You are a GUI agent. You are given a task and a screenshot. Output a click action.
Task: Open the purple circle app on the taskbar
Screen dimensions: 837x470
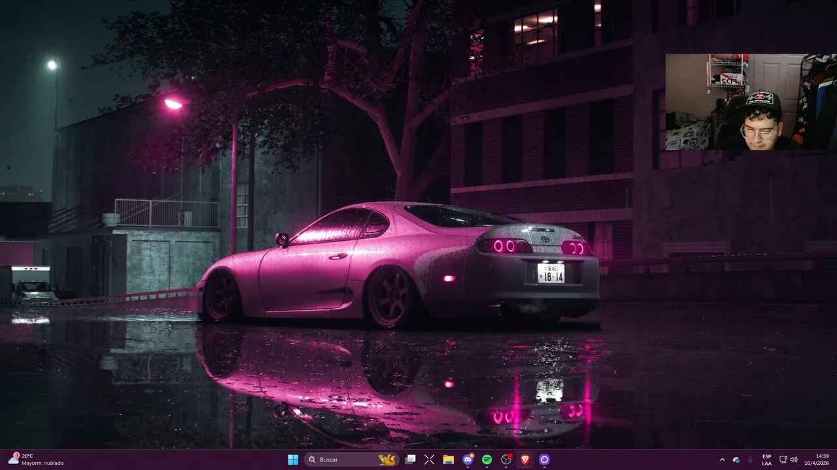tap(544, 460)
